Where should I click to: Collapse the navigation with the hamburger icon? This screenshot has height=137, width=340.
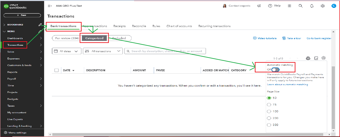tap(50, 6)
